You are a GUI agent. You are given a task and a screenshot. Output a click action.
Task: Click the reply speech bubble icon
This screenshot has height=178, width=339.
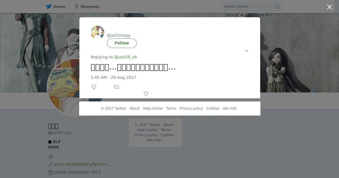(x=94, y=87)
